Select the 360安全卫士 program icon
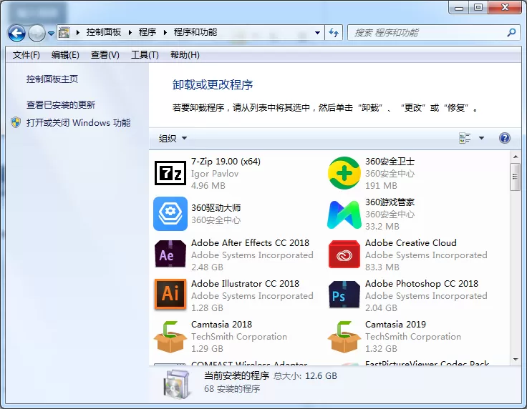 click(x=344, y=173)
